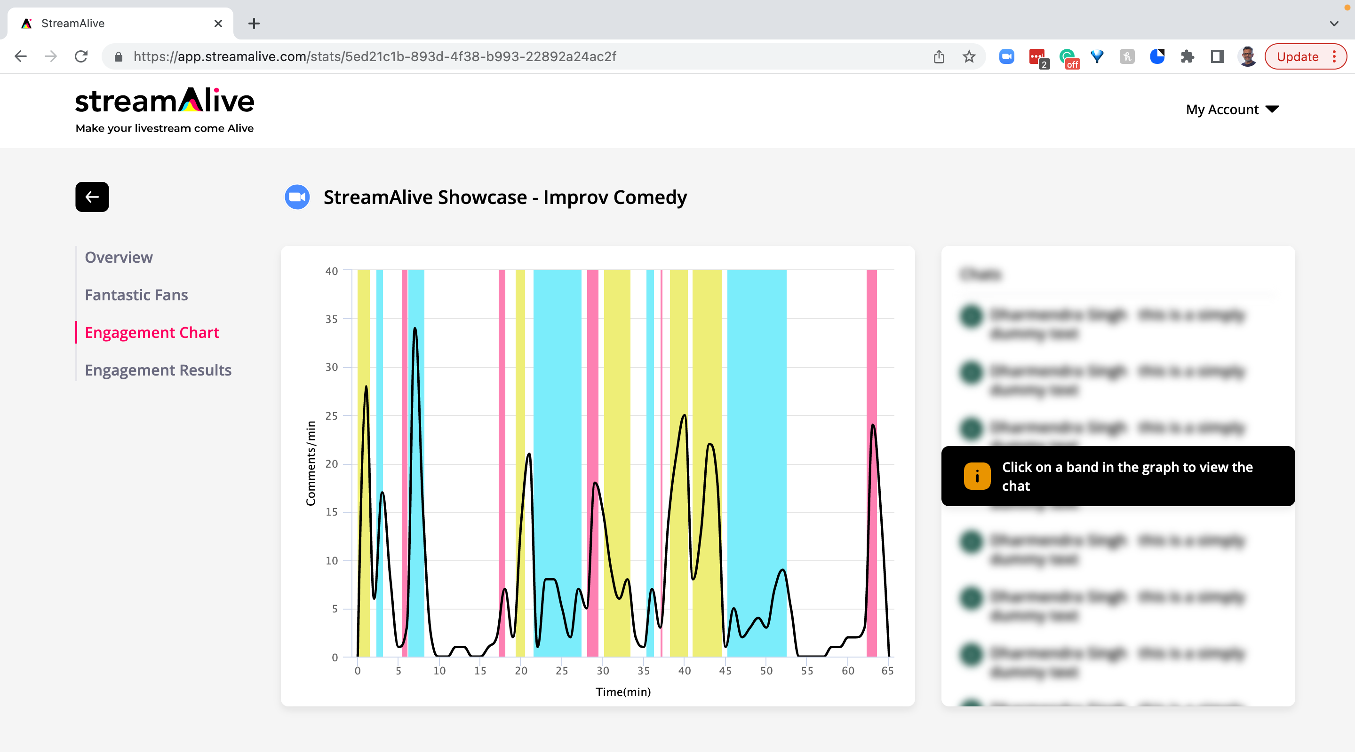This screenshot has width=1355, height=752.
Task: Open the Zoom browser extension
Action: click(x=1007, y=56)
